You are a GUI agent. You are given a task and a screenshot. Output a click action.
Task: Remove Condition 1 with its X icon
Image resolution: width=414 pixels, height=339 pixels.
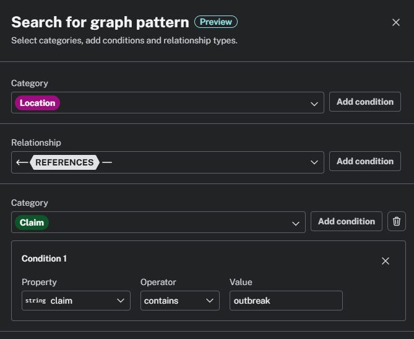(385, 261)
